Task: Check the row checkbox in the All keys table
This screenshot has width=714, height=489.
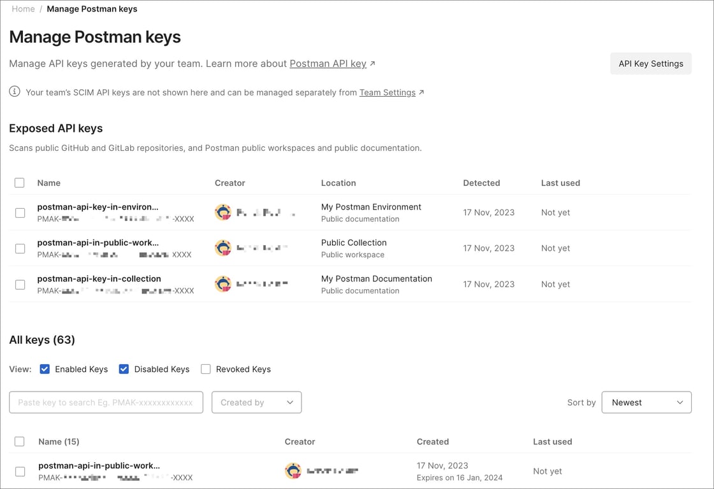Action: tap(19, 471)
